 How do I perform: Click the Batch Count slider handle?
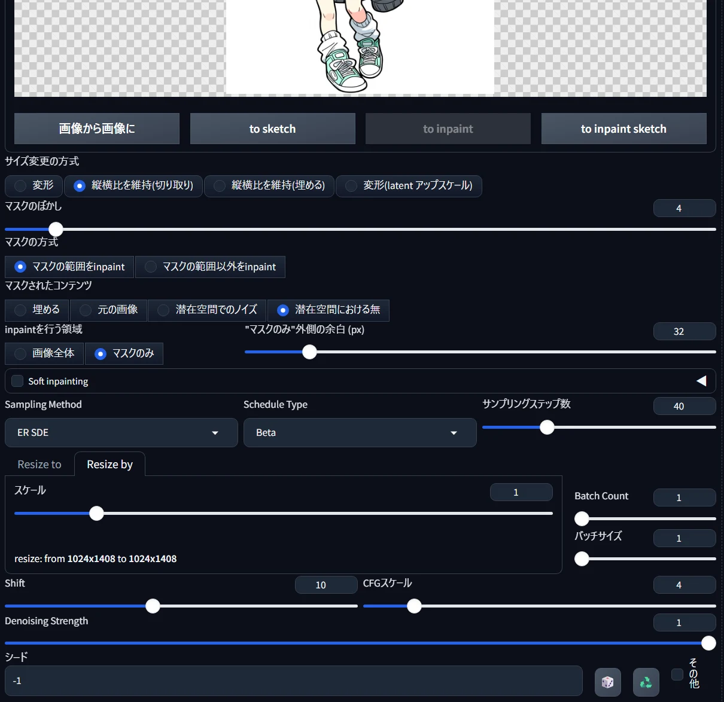click(582, 518)
